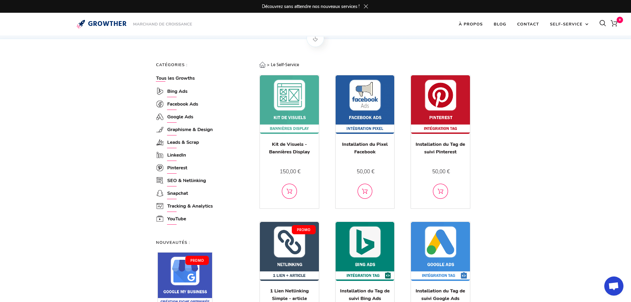Open the Blog menu item
Viewport: 631px width, 302px height.
[499, 24]
